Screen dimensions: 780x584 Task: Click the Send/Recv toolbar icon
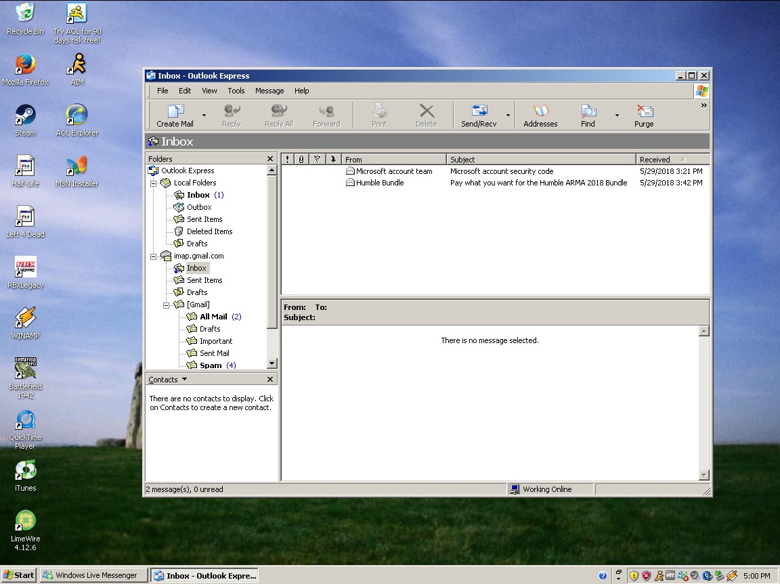point(479,112)
